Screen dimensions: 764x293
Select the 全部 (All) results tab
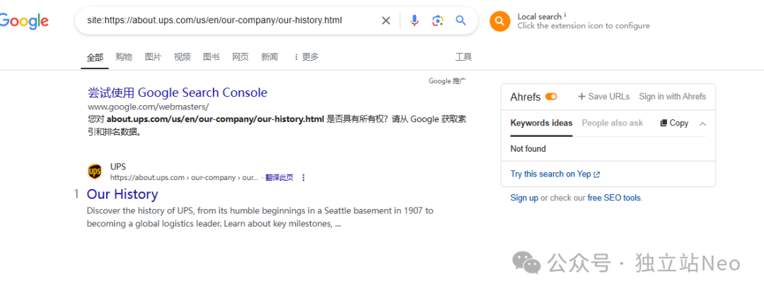click(95, 57)
